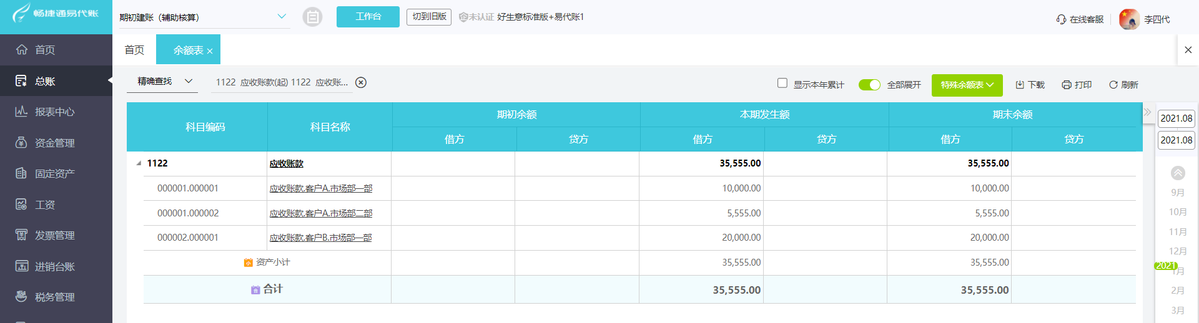Click the print (打印) icon
This screenshot has width=1199, height=323.
1067,85
